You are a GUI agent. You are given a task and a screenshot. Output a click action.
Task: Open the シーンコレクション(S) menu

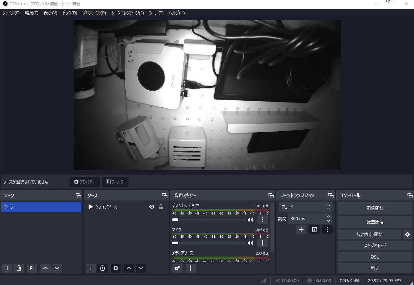(127, 13)
